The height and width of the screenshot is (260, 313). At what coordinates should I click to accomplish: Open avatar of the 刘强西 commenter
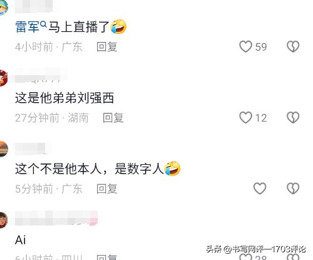pyautogui.click(x=4, y=78)
